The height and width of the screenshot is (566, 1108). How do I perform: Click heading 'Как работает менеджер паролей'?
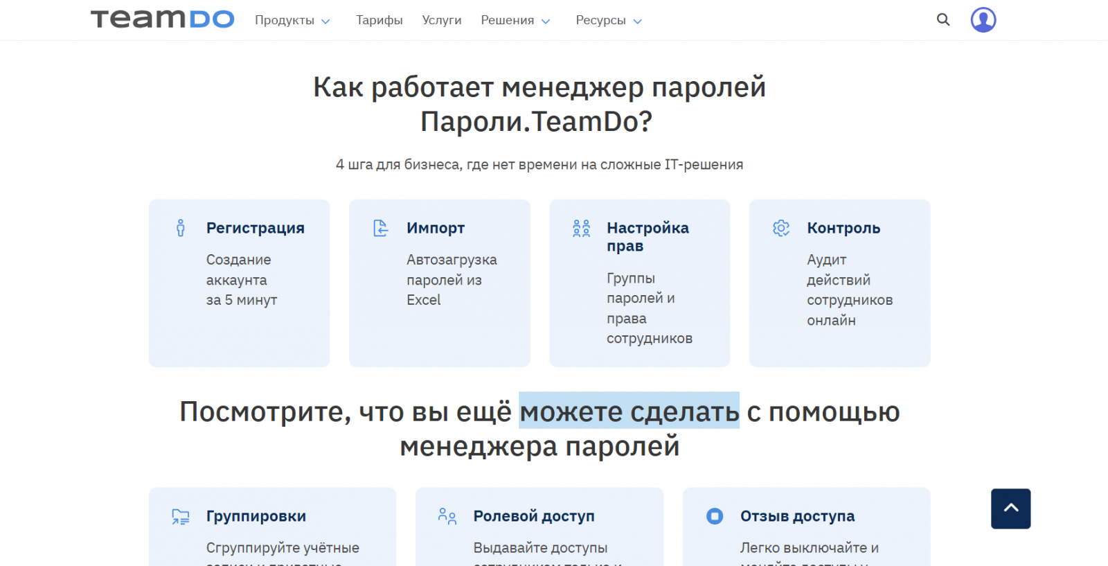[539, 87]
